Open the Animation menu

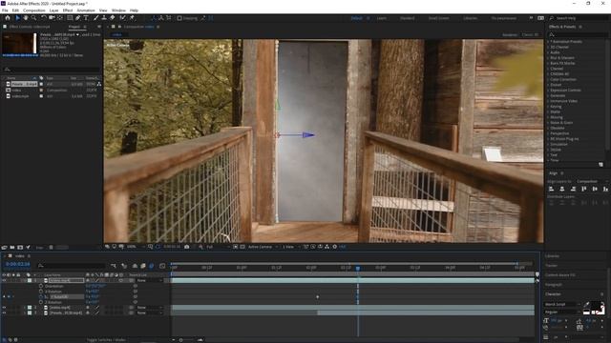tap(86, 10)
